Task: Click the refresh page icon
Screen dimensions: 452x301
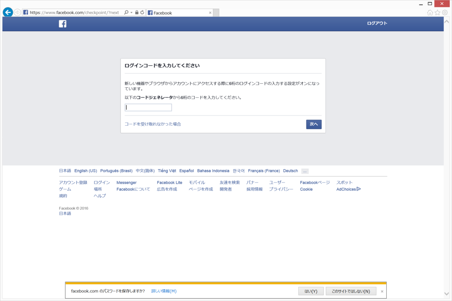Action: (142, 12)
